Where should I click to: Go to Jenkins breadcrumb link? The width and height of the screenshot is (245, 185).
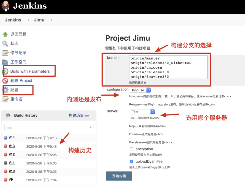coord(13,20)
